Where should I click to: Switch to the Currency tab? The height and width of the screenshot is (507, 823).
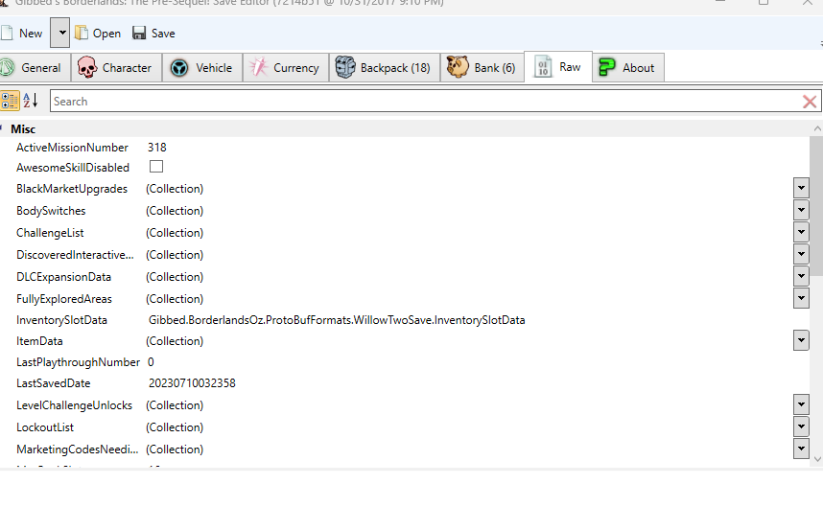[x=286, y=68]
